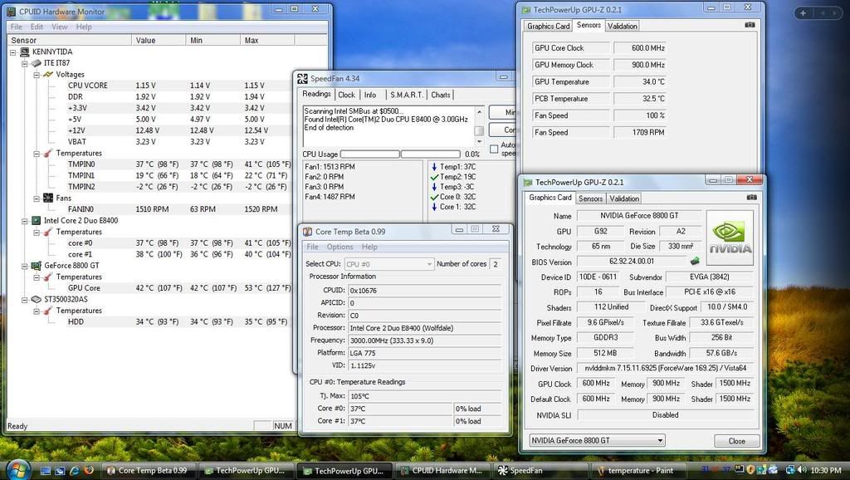Open the Select CPU dropdown in Core Temp

pyautogui.click(x=430, y=263)
